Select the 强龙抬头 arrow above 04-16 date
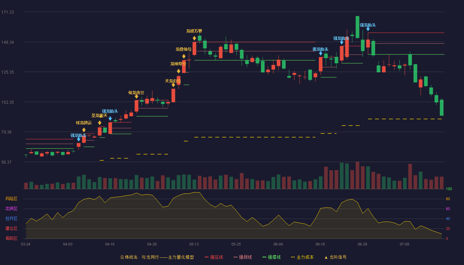Viewport: 464px width, 265px height. [x=110, y=119]
